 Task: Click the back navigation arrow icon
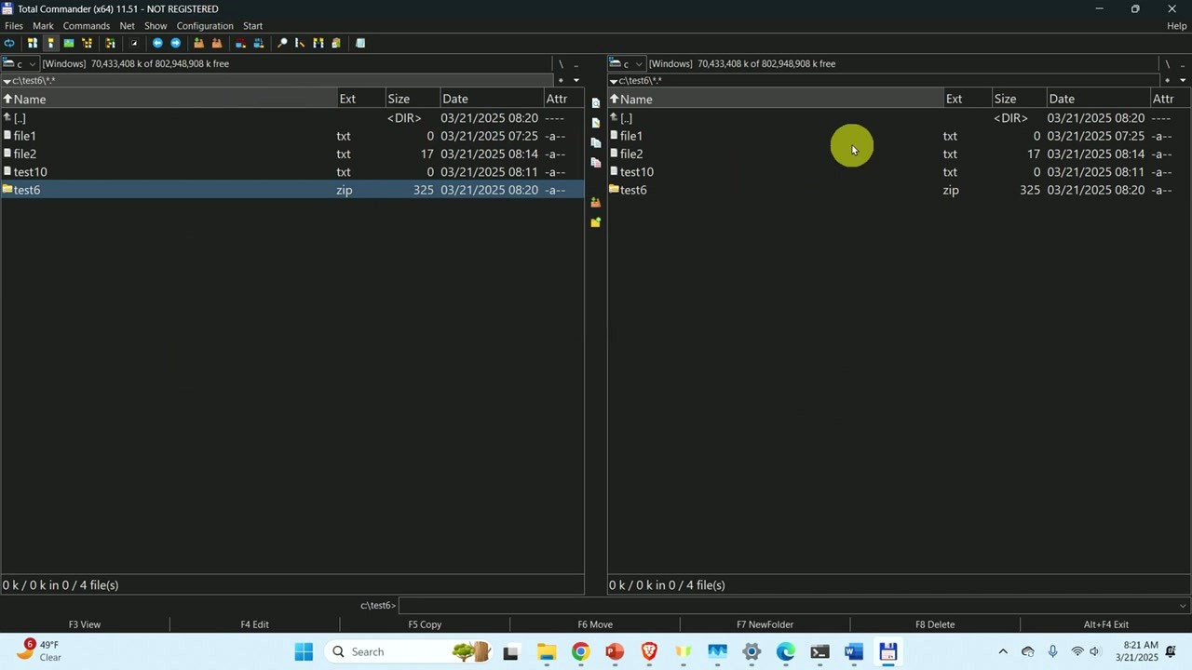pyautogui.click(x=157, y=43)
